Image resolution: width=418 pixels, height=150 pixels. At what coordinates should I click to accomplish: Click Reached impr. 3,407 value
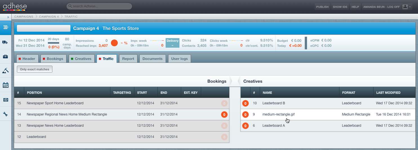coord(103,45)
